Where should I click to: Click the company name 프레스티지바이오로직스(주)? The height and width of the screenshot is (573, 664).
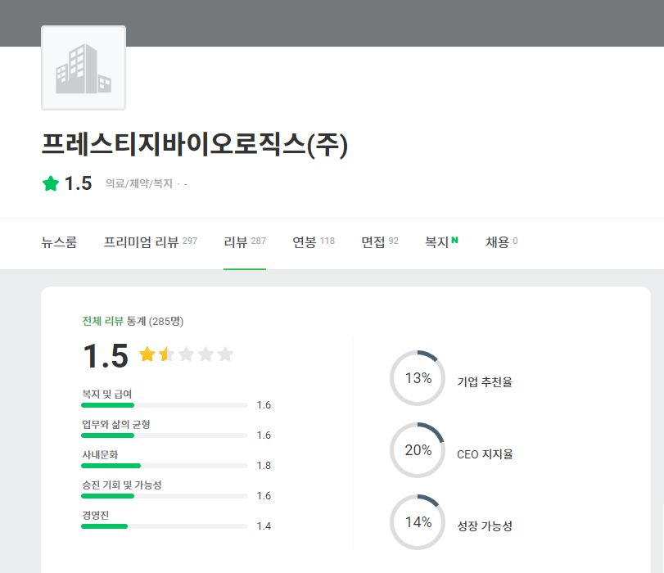point(194,144)
